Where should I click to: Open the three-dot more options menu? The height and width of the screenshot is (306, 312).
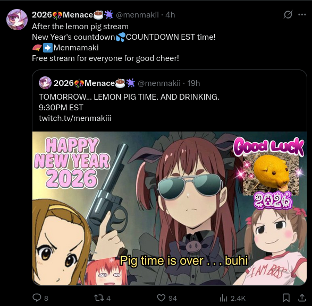302,14
